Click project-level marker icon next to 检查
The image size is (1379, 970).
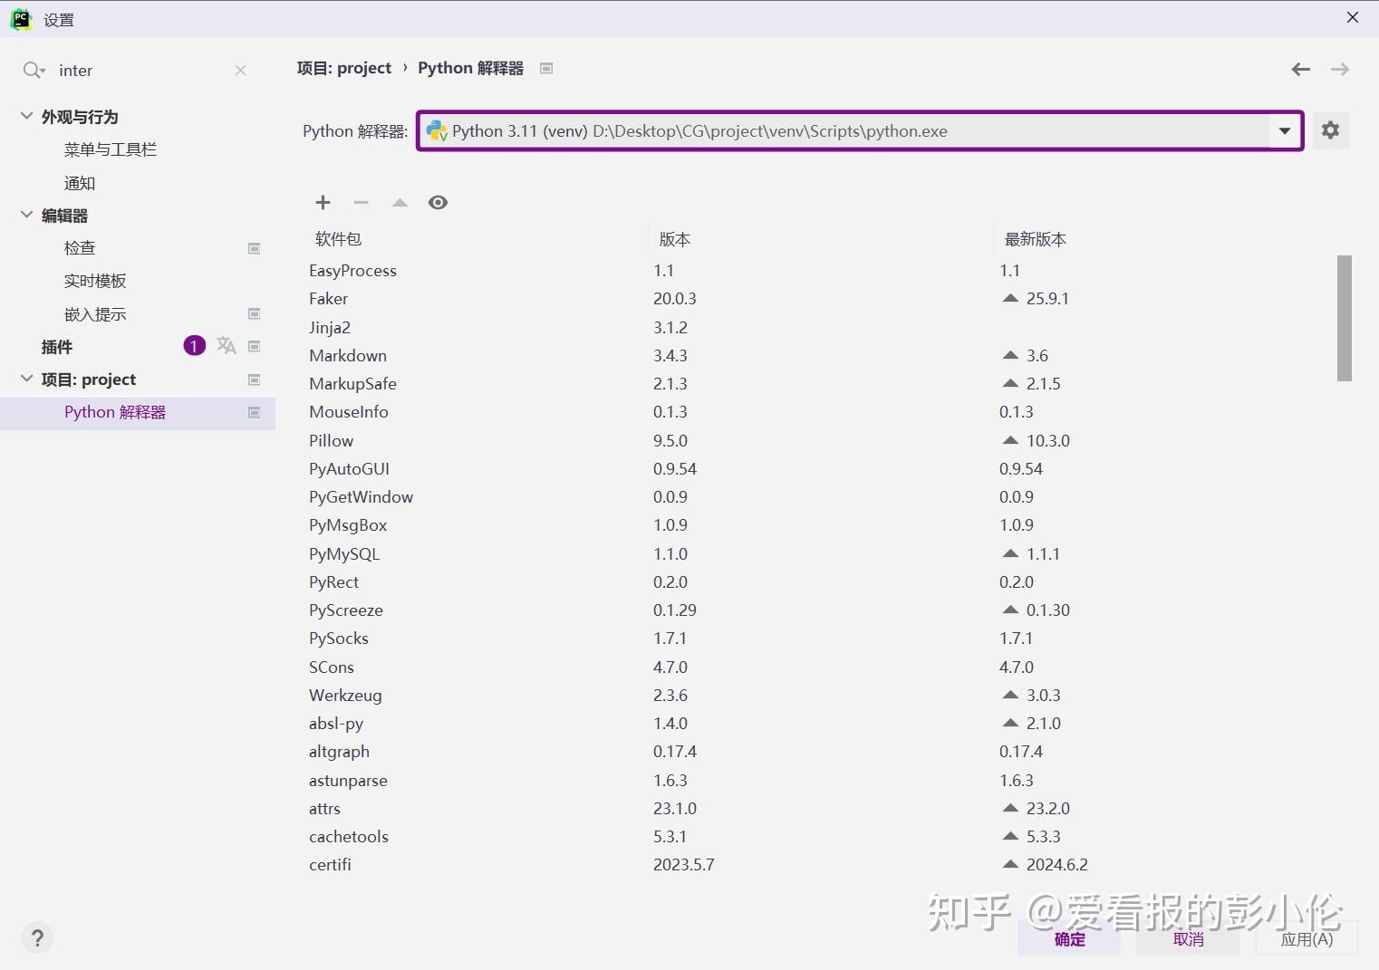[x=255, y=248]
